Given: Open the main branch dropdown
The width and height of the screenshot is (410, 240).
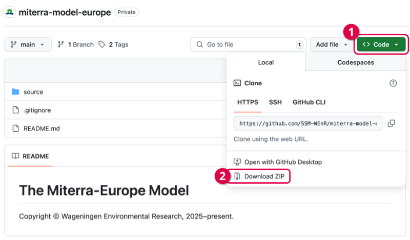Looking at the screenshot, I should click(28, 44).
